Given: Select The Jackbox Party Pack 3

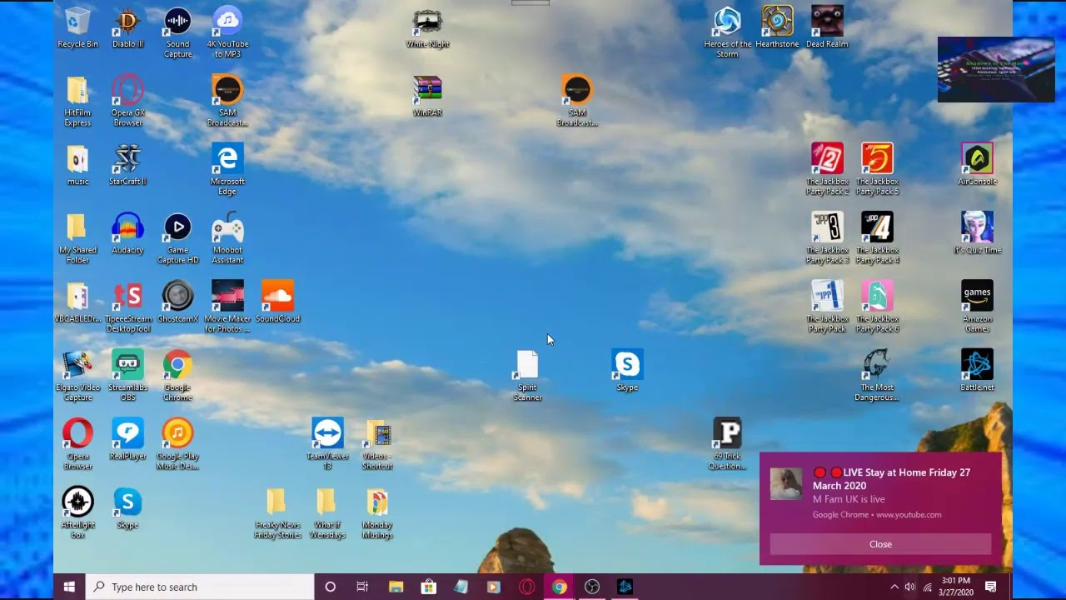Looking at the screenshot, I should [x=827, y=239].
